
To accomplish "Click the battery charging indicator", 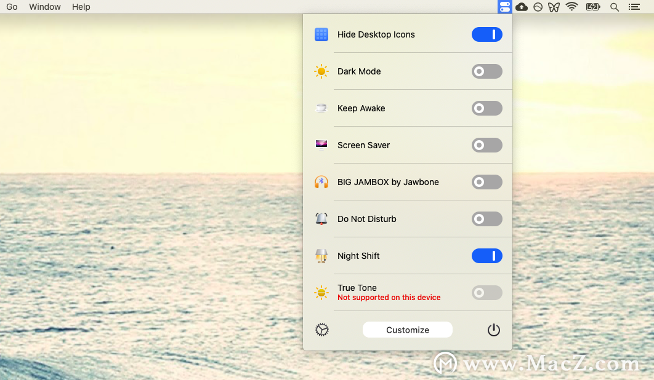I will coord(593,7).
